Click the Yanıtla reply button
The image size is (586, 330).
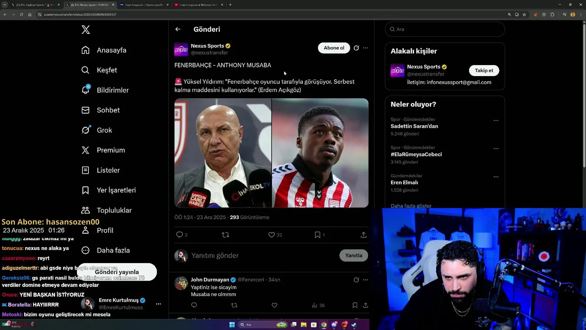(x=353, y=255)
